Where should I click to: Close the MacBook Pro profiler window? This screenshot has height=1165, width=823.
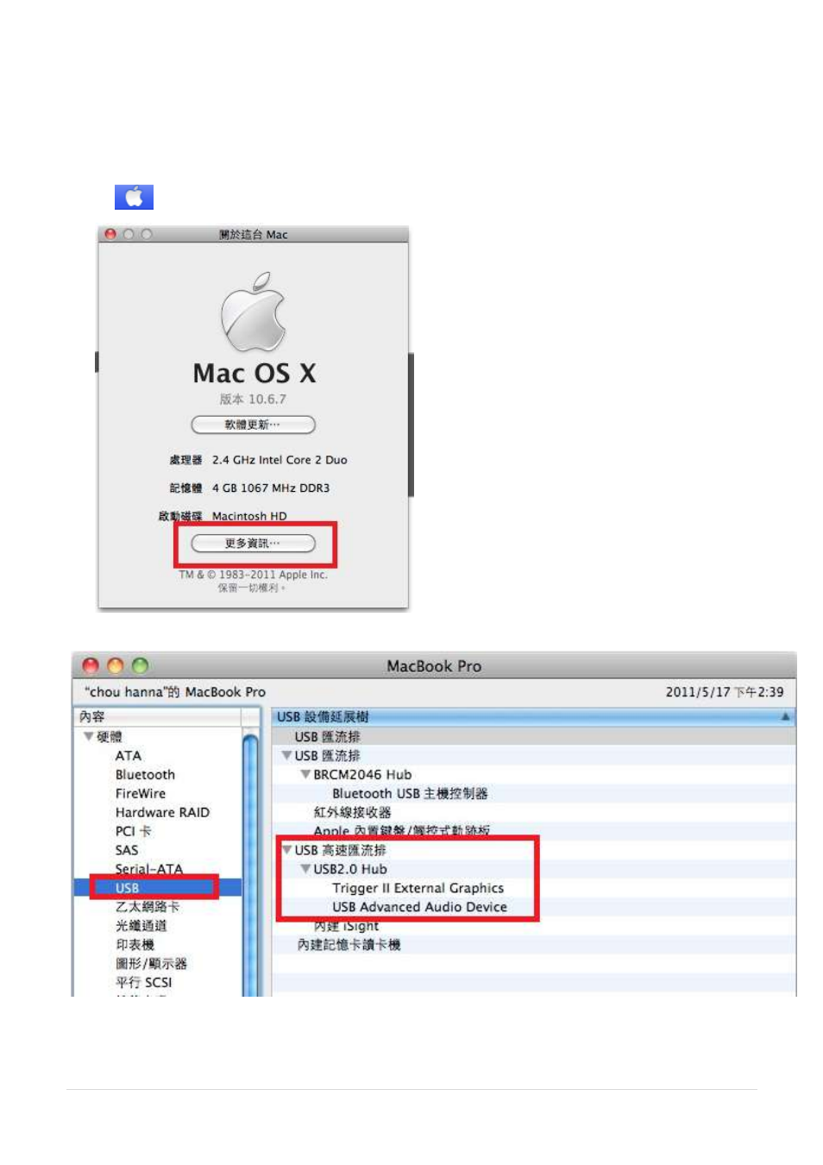click(91, 665)
